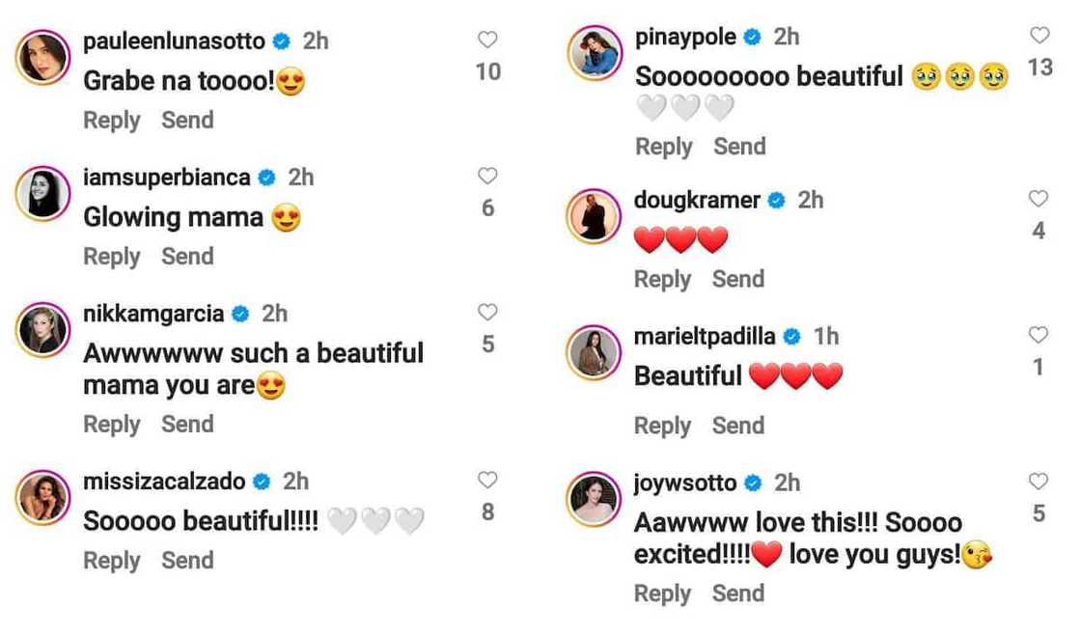Reply to iamsuperbianca's Glowing mama comment
1081x636 pixels.
[x=112, y=257]
